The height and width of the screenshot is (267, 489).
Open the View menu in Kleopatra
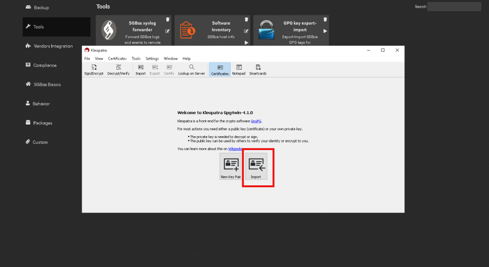99,58
